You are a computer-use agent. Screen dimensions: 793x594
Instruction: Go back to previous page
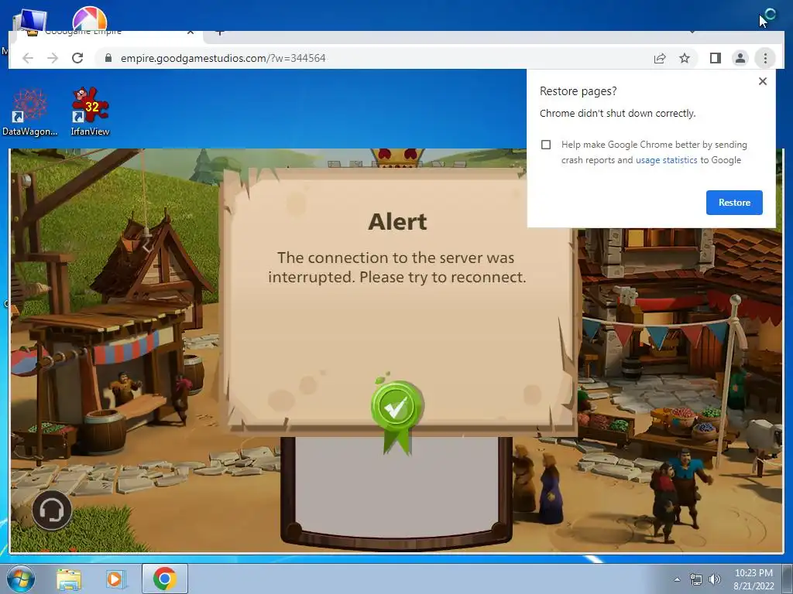click(x=28, y=58)
